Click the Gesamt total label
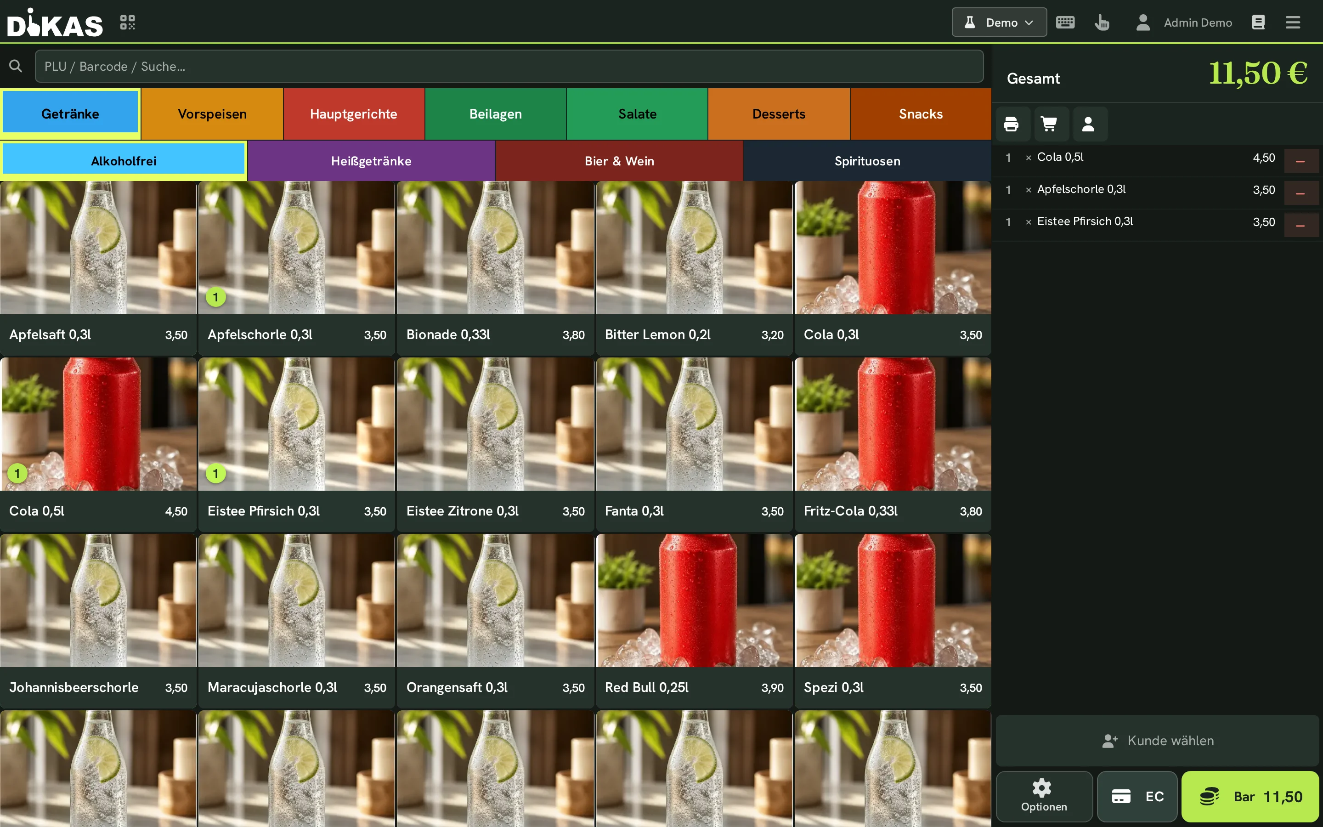Image resolution: width=1323 pixels, height=827 pixels. [x=1033, y=79]
